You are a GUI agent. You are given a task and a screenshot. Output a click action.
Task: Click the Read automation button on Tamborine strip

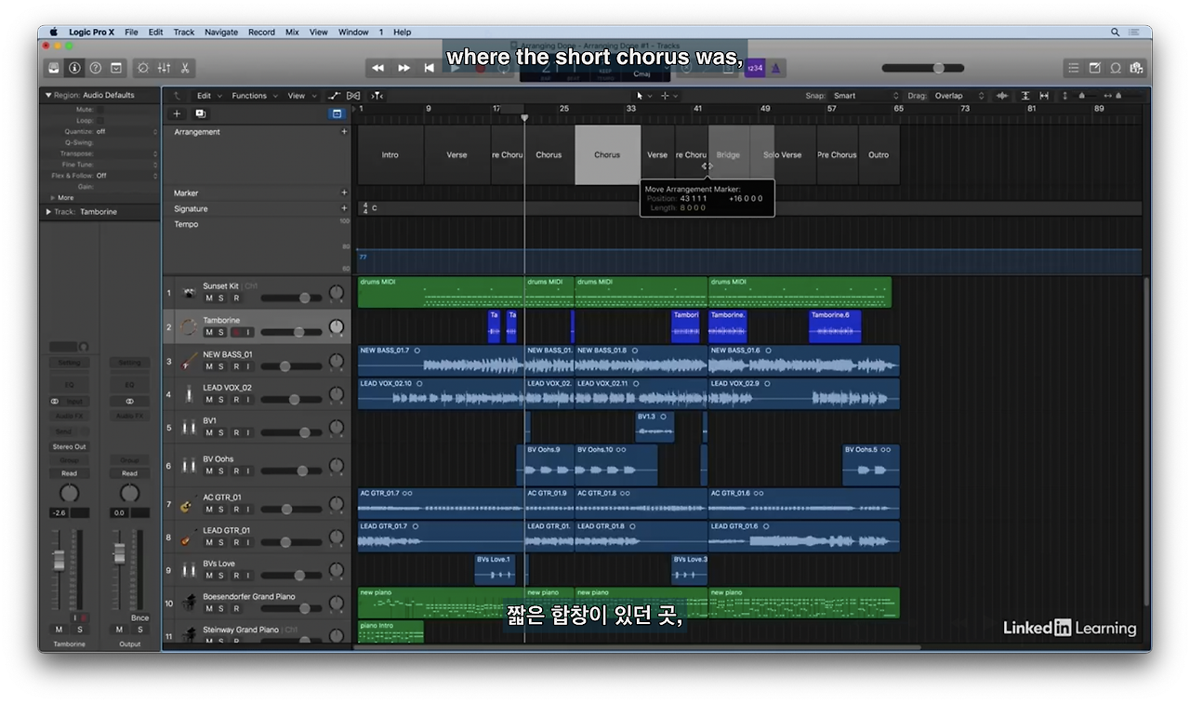[x=69, y=473]
